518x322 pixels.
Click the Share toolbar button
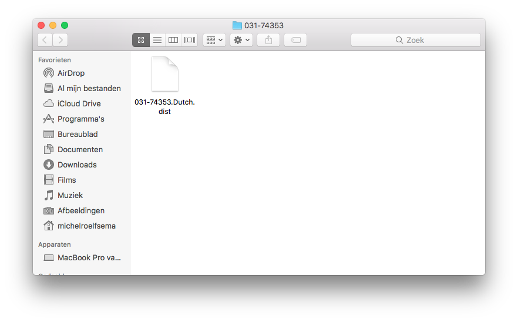(x=268, y=40)
